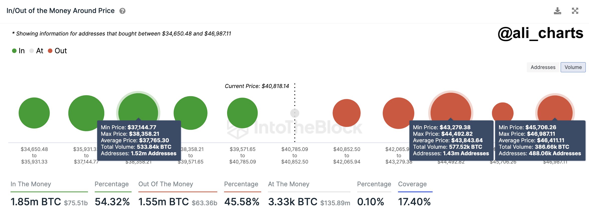Click the green bubble for $34,650.48 to $35,931.33
The image size is (589, 220).
(x=34, y=113)
